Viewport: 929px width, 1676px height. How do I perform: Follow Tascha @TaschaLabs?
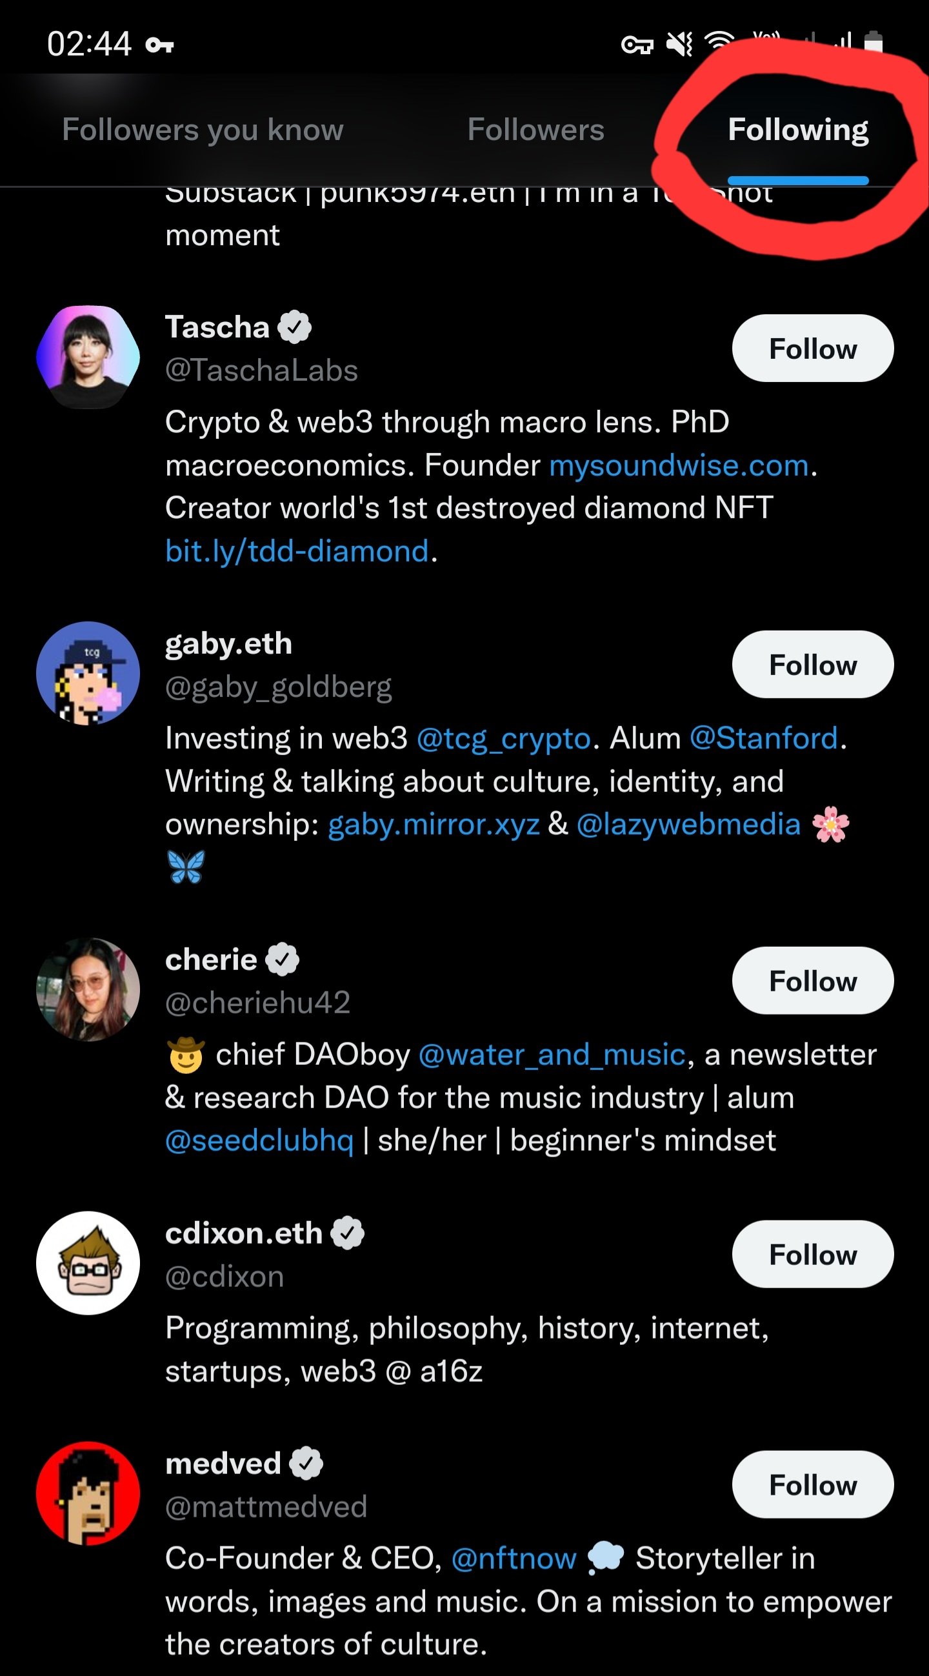[812, 348]
